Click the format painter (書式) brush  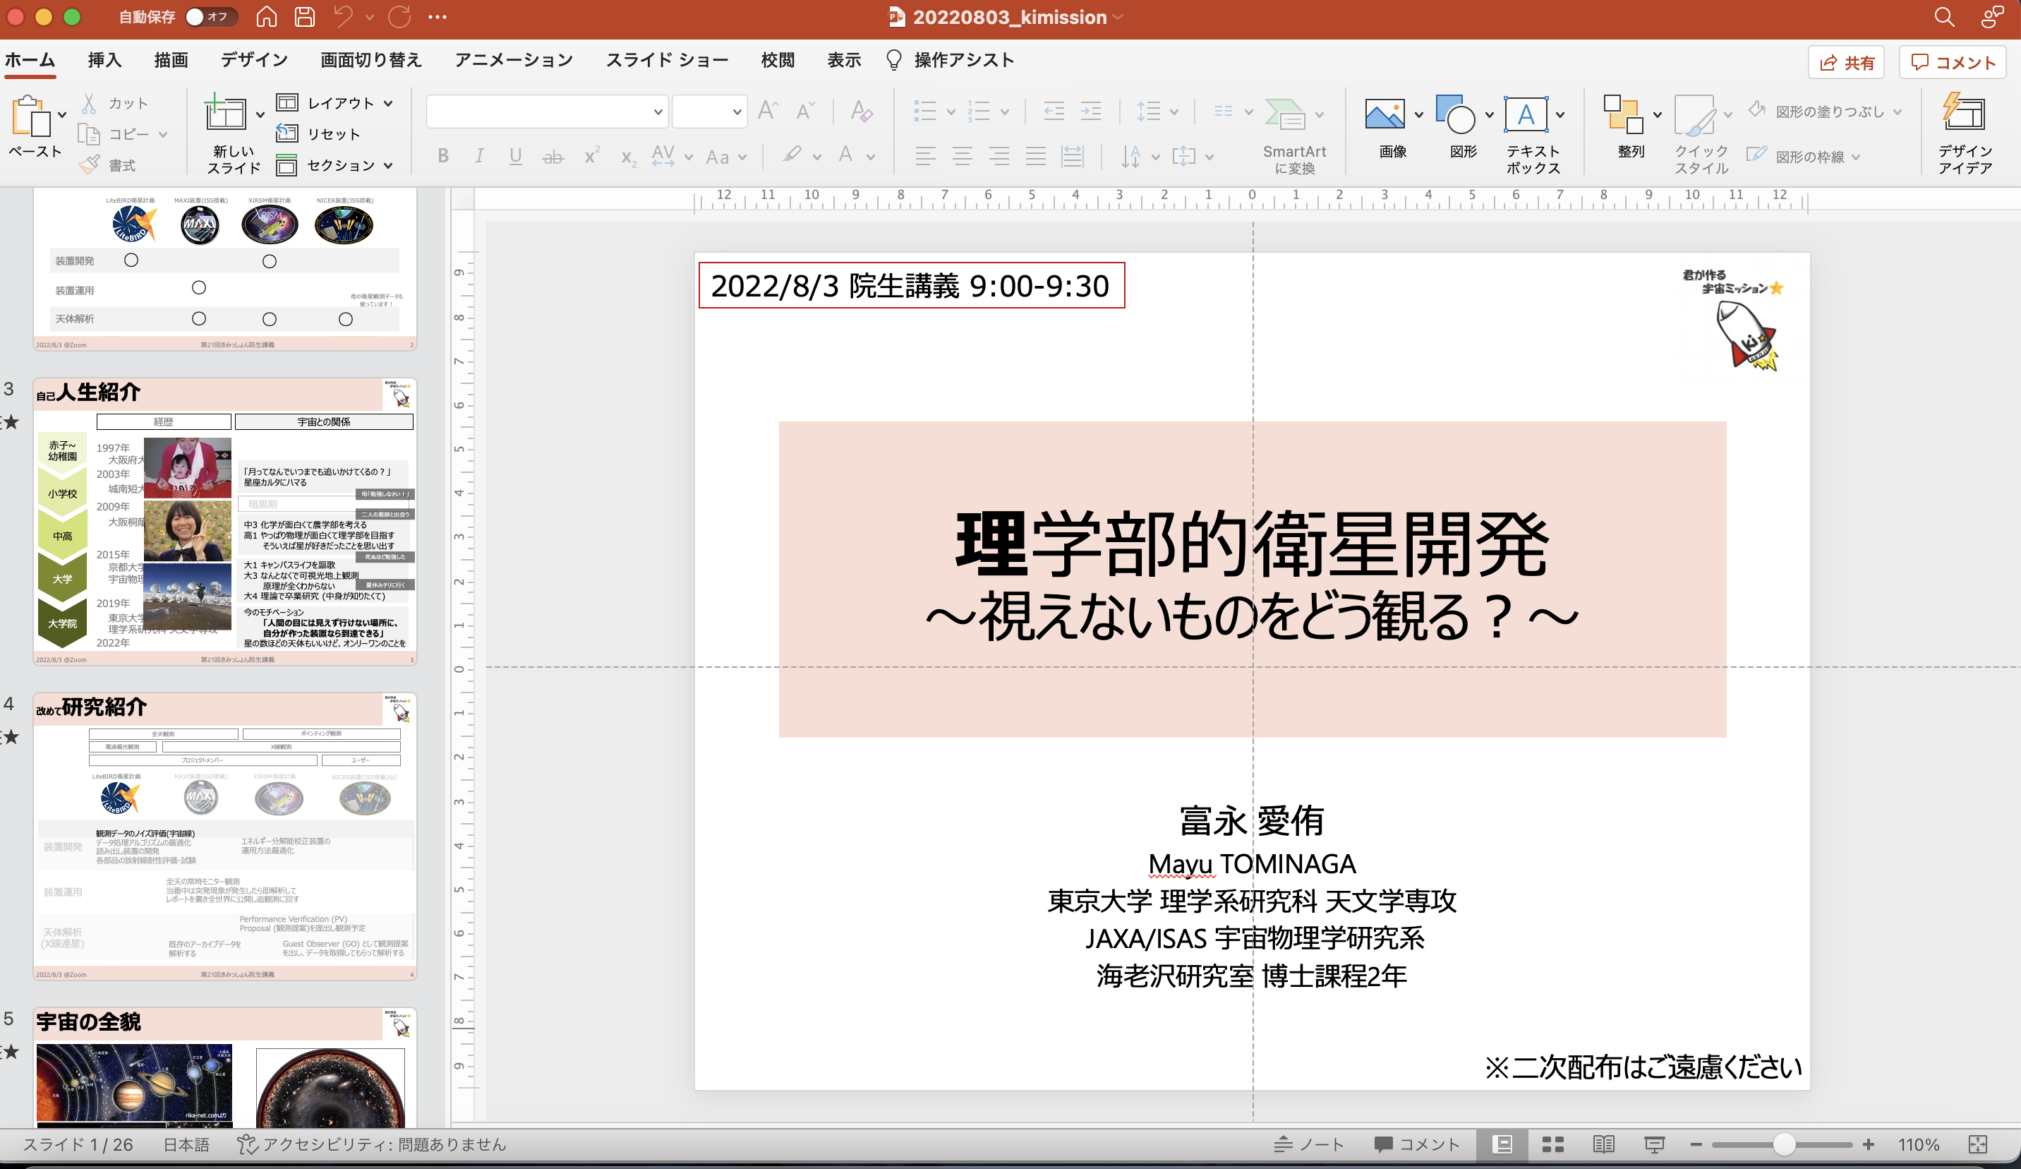89,164
